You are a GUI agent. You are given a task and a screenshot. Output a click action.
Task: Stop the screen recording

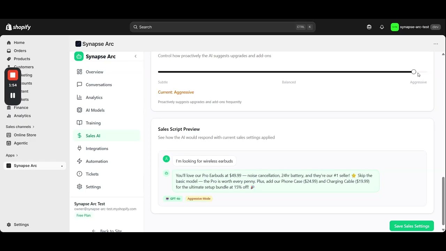point(13,75)
